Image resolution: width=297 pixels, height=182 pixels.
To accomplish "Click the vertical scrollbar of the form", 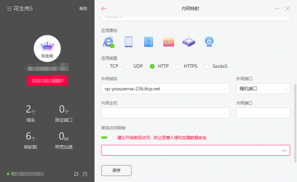I will click(x=295, y=123).
